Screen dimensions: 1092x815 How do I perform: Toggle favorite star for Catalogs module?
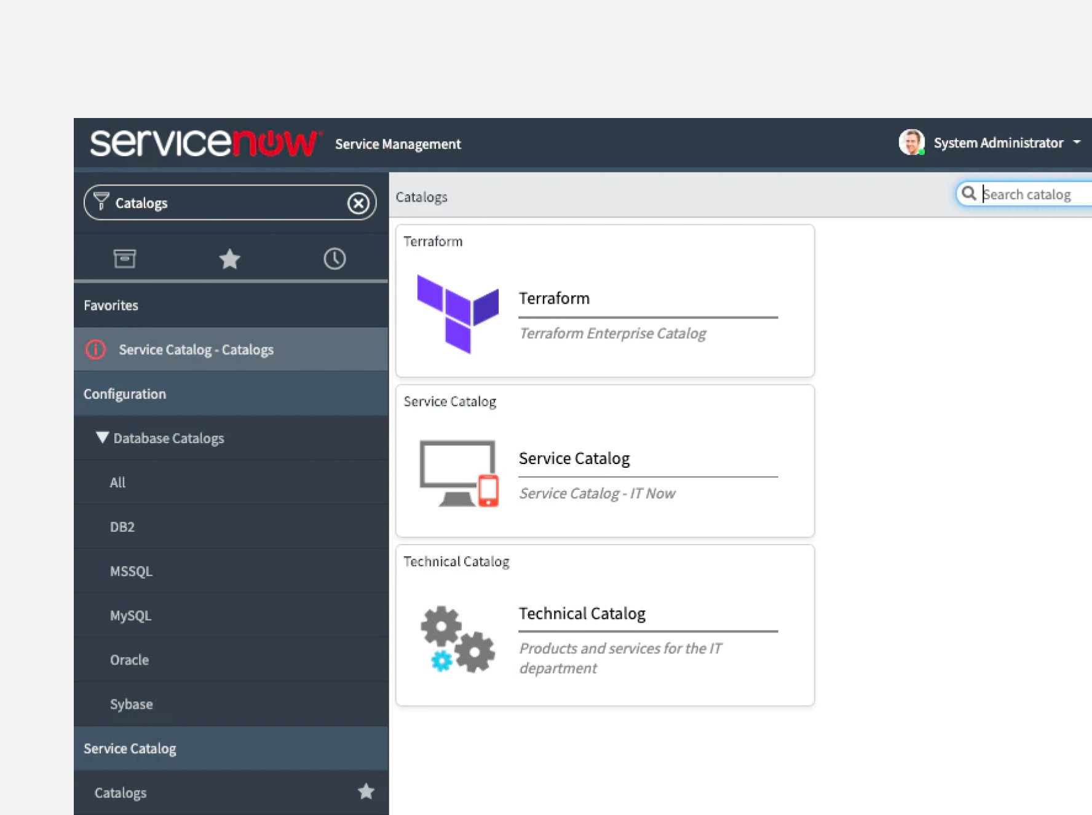click(366, 792)
